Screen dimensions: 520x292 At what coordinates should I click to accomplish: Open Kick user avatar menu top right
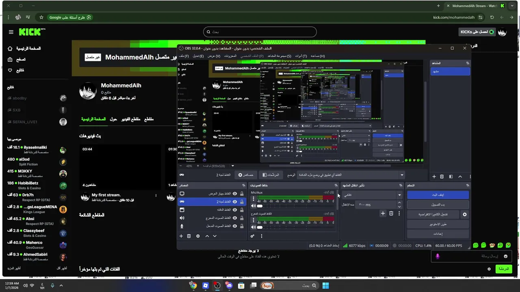pos(502,32)
